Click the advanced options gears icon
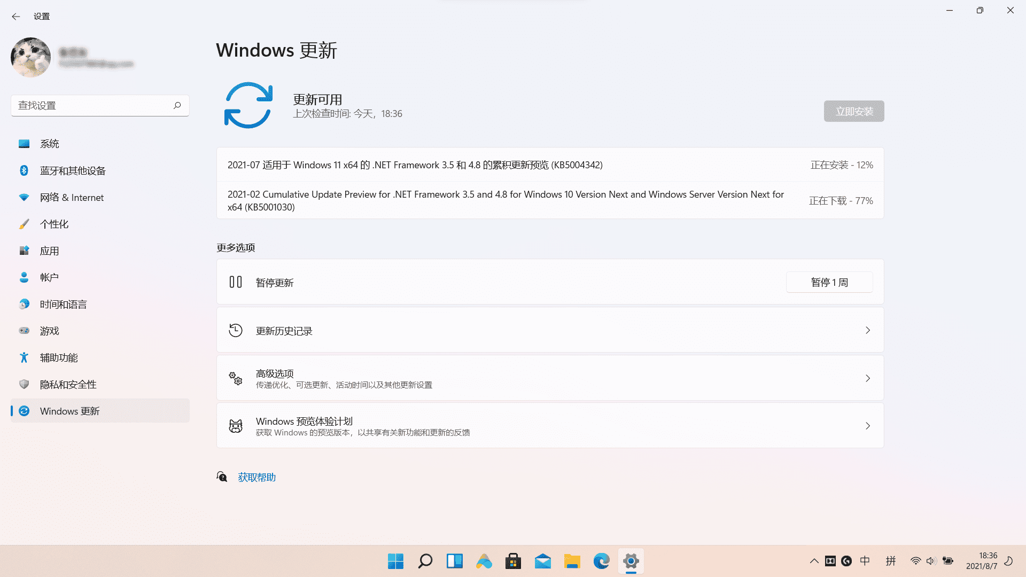The width and height of the screenshot is (1026, 577). point(236,378)
